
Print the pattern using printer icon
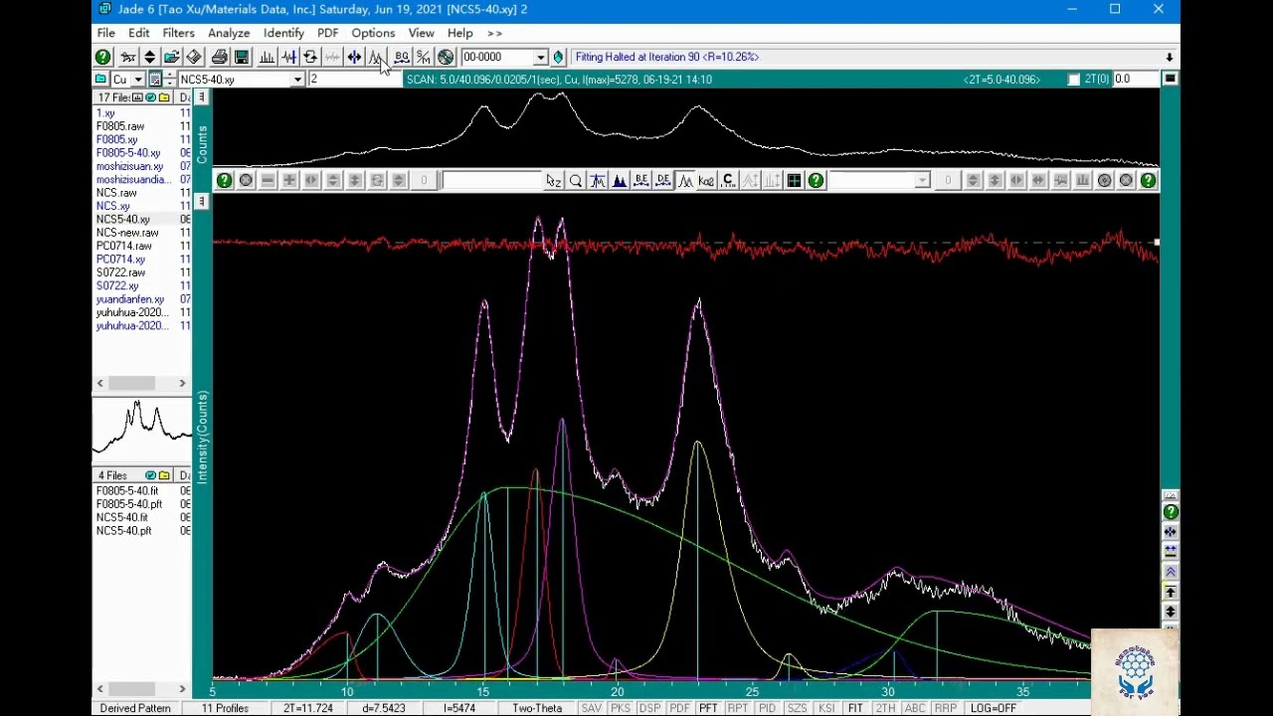tap(219, 57)
